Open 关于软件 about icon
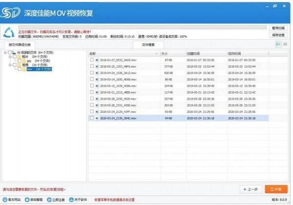Image resolution: width=293 pixels, height=205 pixels. 71,200
